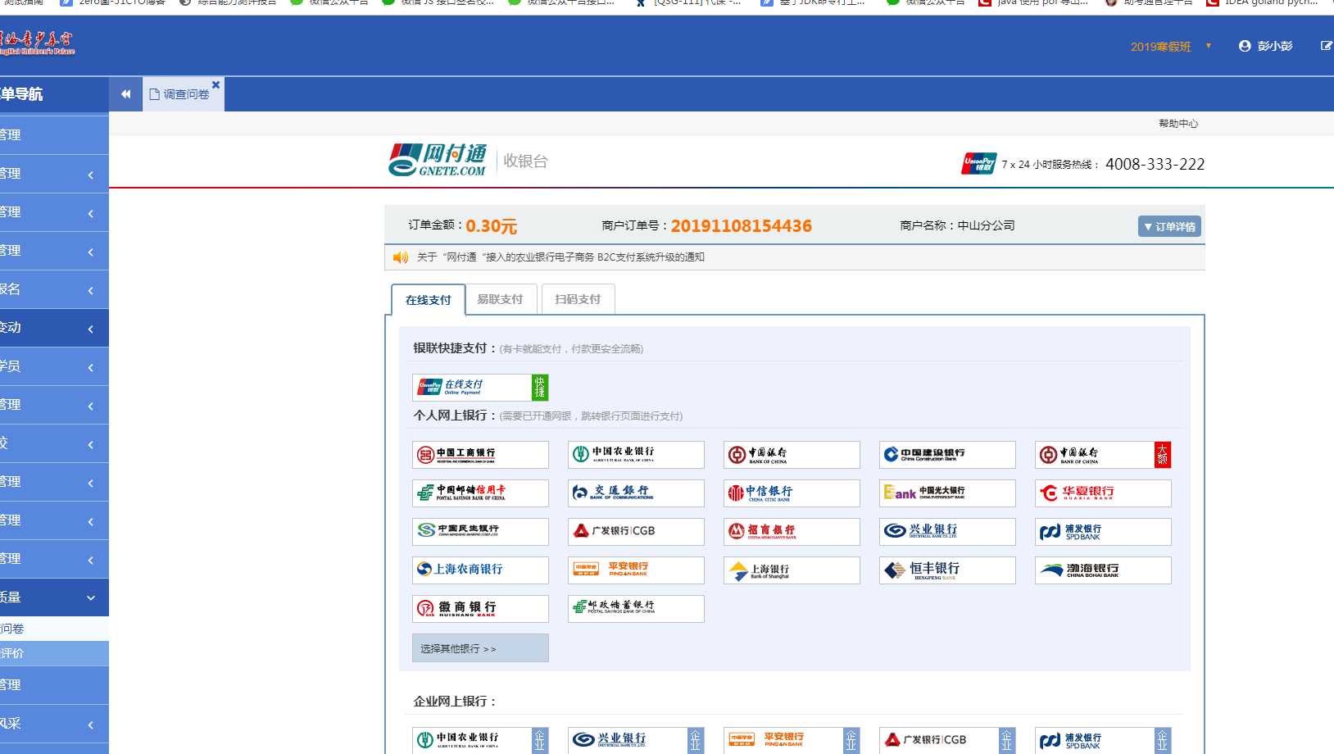This screenshot has height=754, width=1334.
Task: Close the 调查问卷 tab
Action: pos(216,84)
